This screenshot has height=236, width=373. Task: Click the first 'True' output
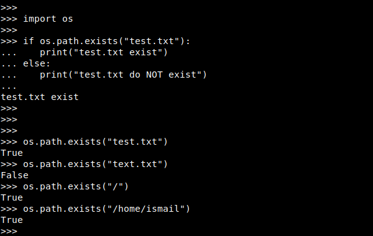pyautogui.click(x=12, y=153)
